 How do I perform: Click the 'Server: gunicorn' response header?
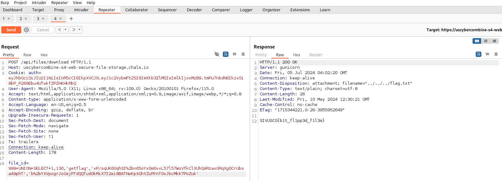(280, 68)
